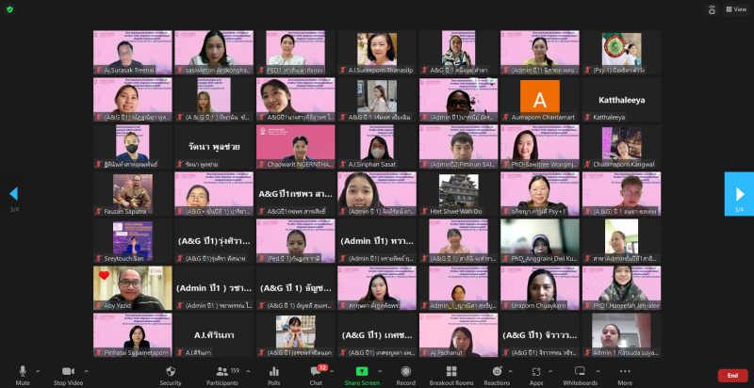Open the Apps panel
The width and height of the screenshot is (754, 388).
536,374
